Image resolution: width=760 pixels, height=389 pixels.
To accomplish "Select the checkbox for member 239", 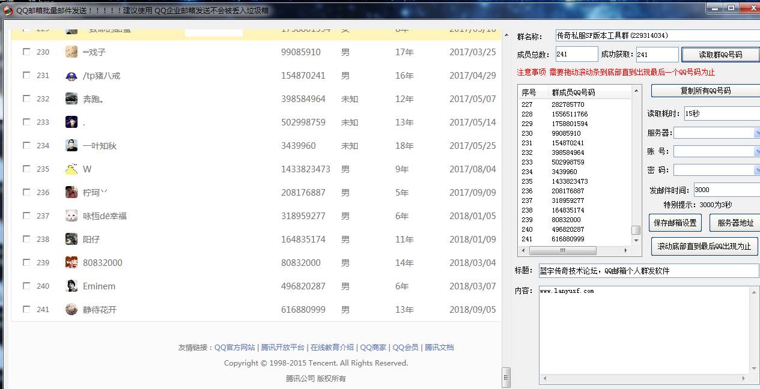I will point(26,263).
